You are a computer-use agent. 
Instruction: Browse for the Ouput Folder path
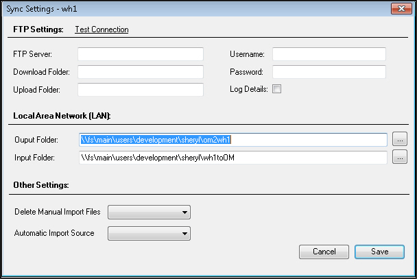pos(400,139)
